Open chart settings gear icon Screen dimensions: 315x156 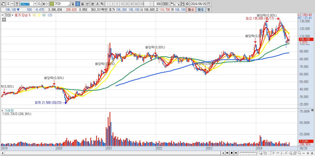click(x=187, y=4)
